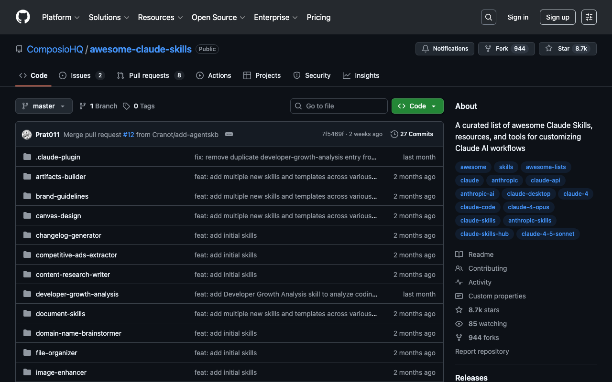This screenshot has height=382, width=612.
Task: Star the awesome-claude-skills repository
Action: pyautogui.click(x=567, y=49)
